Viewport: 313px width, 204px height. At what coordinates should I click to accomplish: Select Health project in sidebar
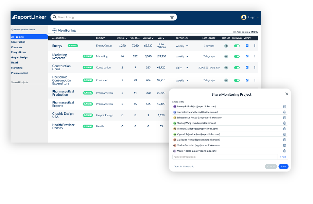tap(15, 62)
